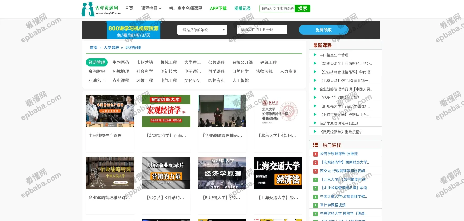Screen dimensions: 464x221
Task: Select the 人力资源 category
Action: click(288, 71)
